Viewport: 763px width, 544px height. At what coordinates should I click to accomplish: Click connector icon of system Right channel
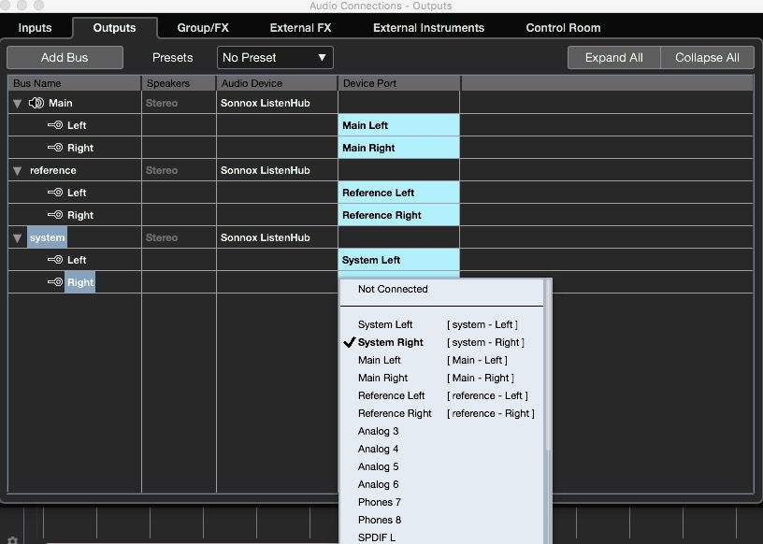[55, 282]
